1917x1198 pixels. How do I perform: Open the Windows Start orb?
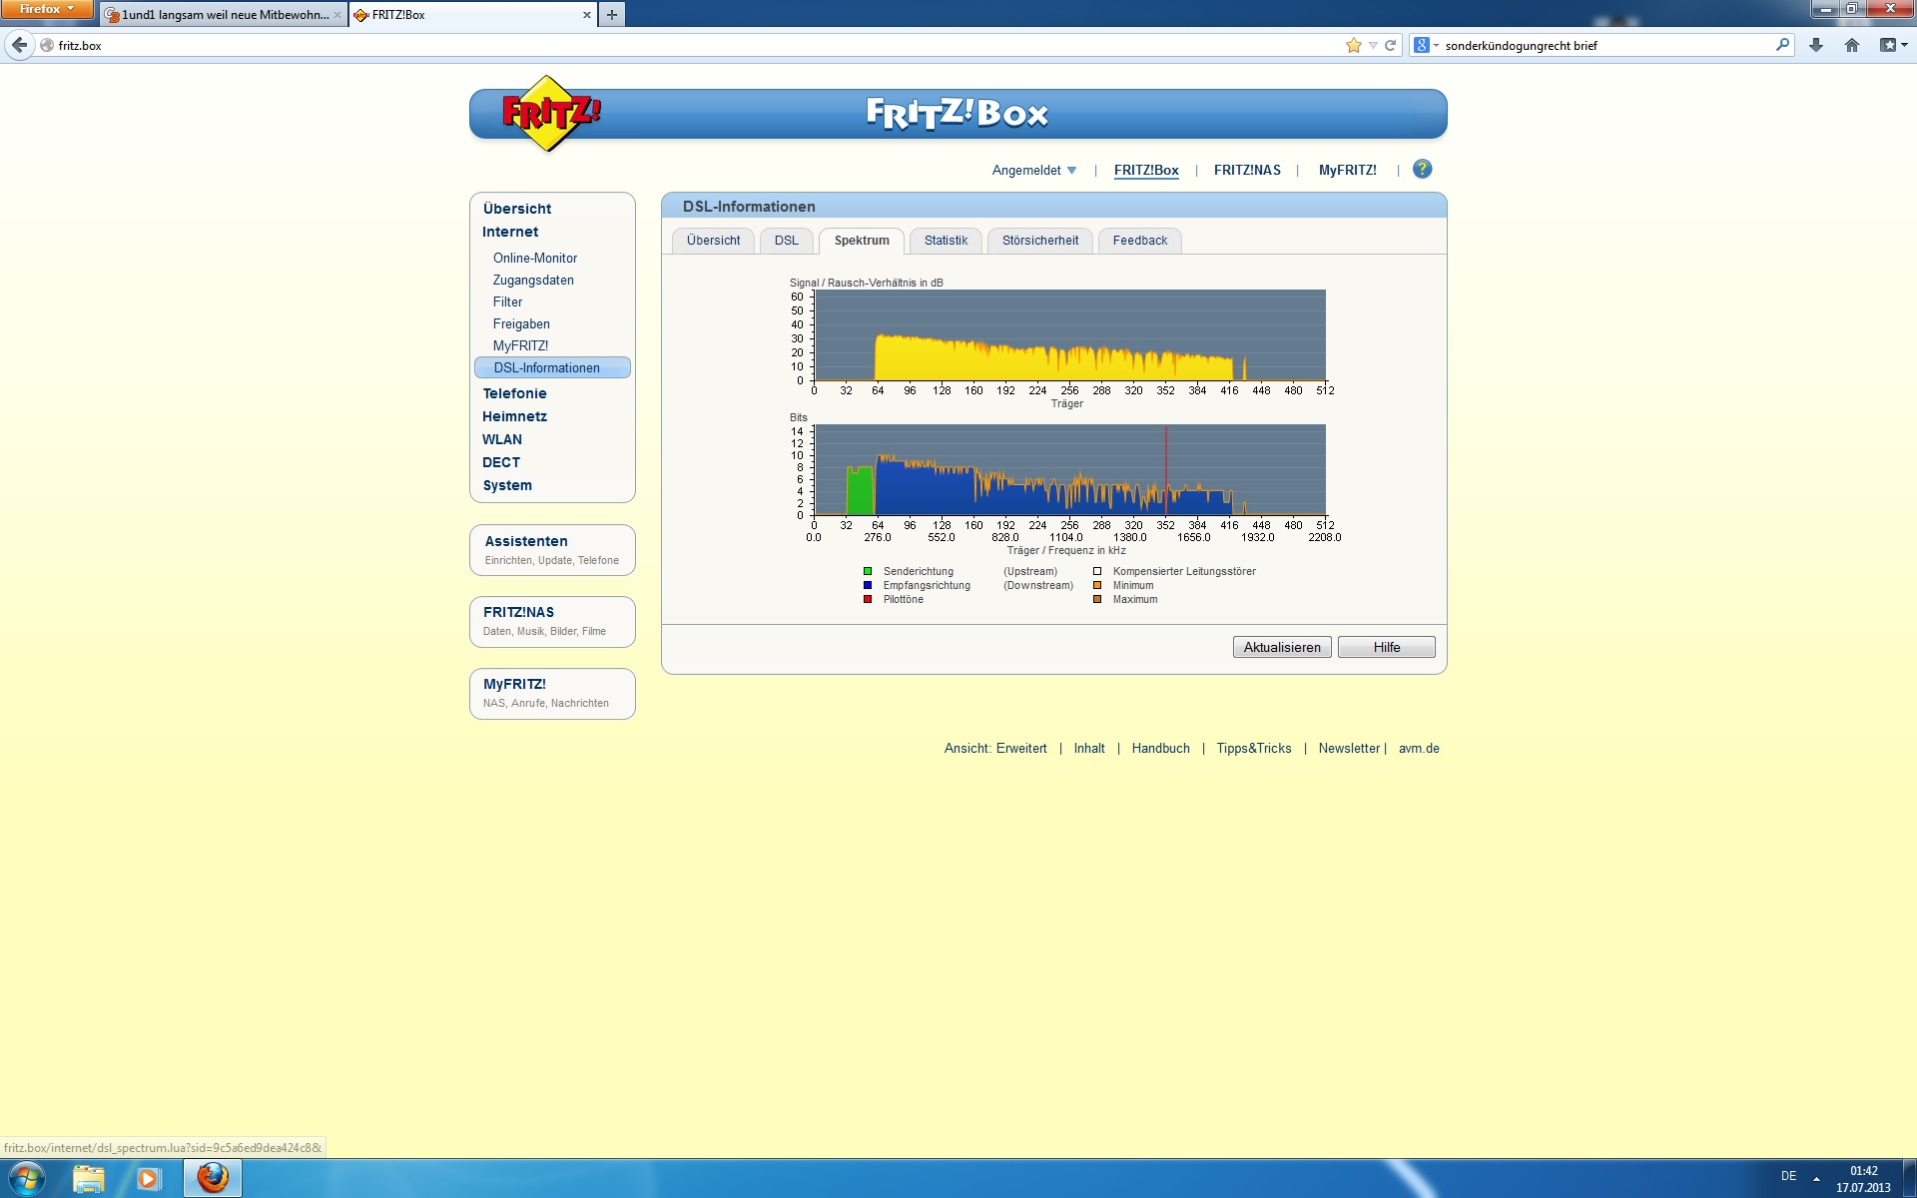pos(27,1179)
